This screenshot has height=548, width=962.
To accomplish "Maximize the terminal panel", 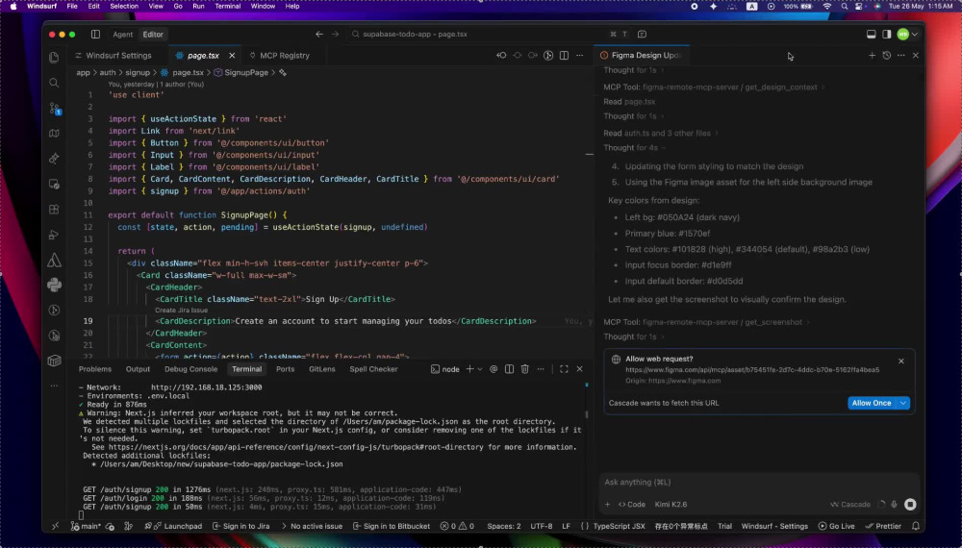I will pyautogui.click(x=564, y=369).
